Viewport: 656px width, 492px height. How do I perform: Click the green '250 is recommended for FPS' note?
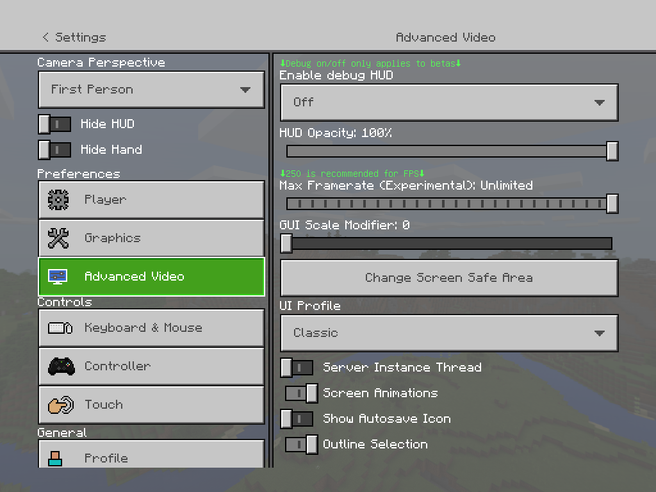tap(352, 173)
